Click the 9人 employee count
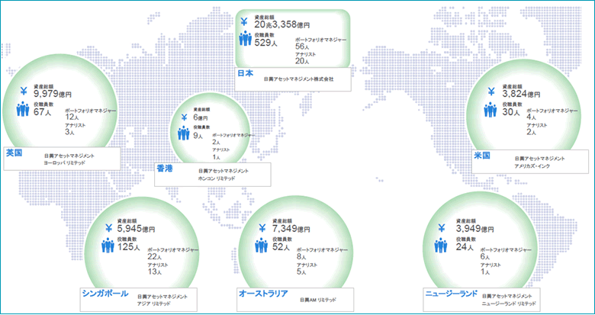The height and width of the screenshot is (315, 595). [198, 136]
